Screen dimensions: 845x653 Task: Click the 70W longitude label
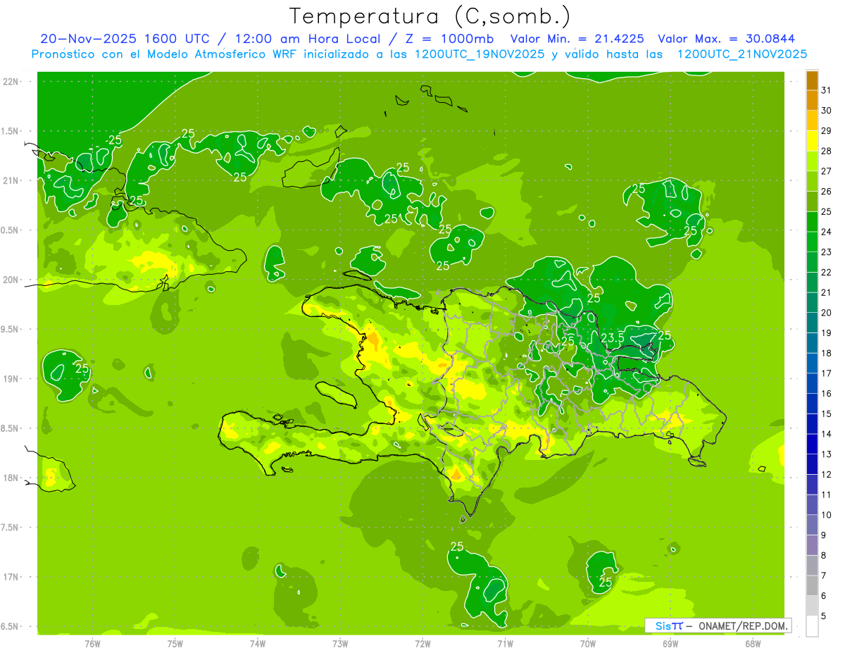pyautogui.click(x=587, y=643)
